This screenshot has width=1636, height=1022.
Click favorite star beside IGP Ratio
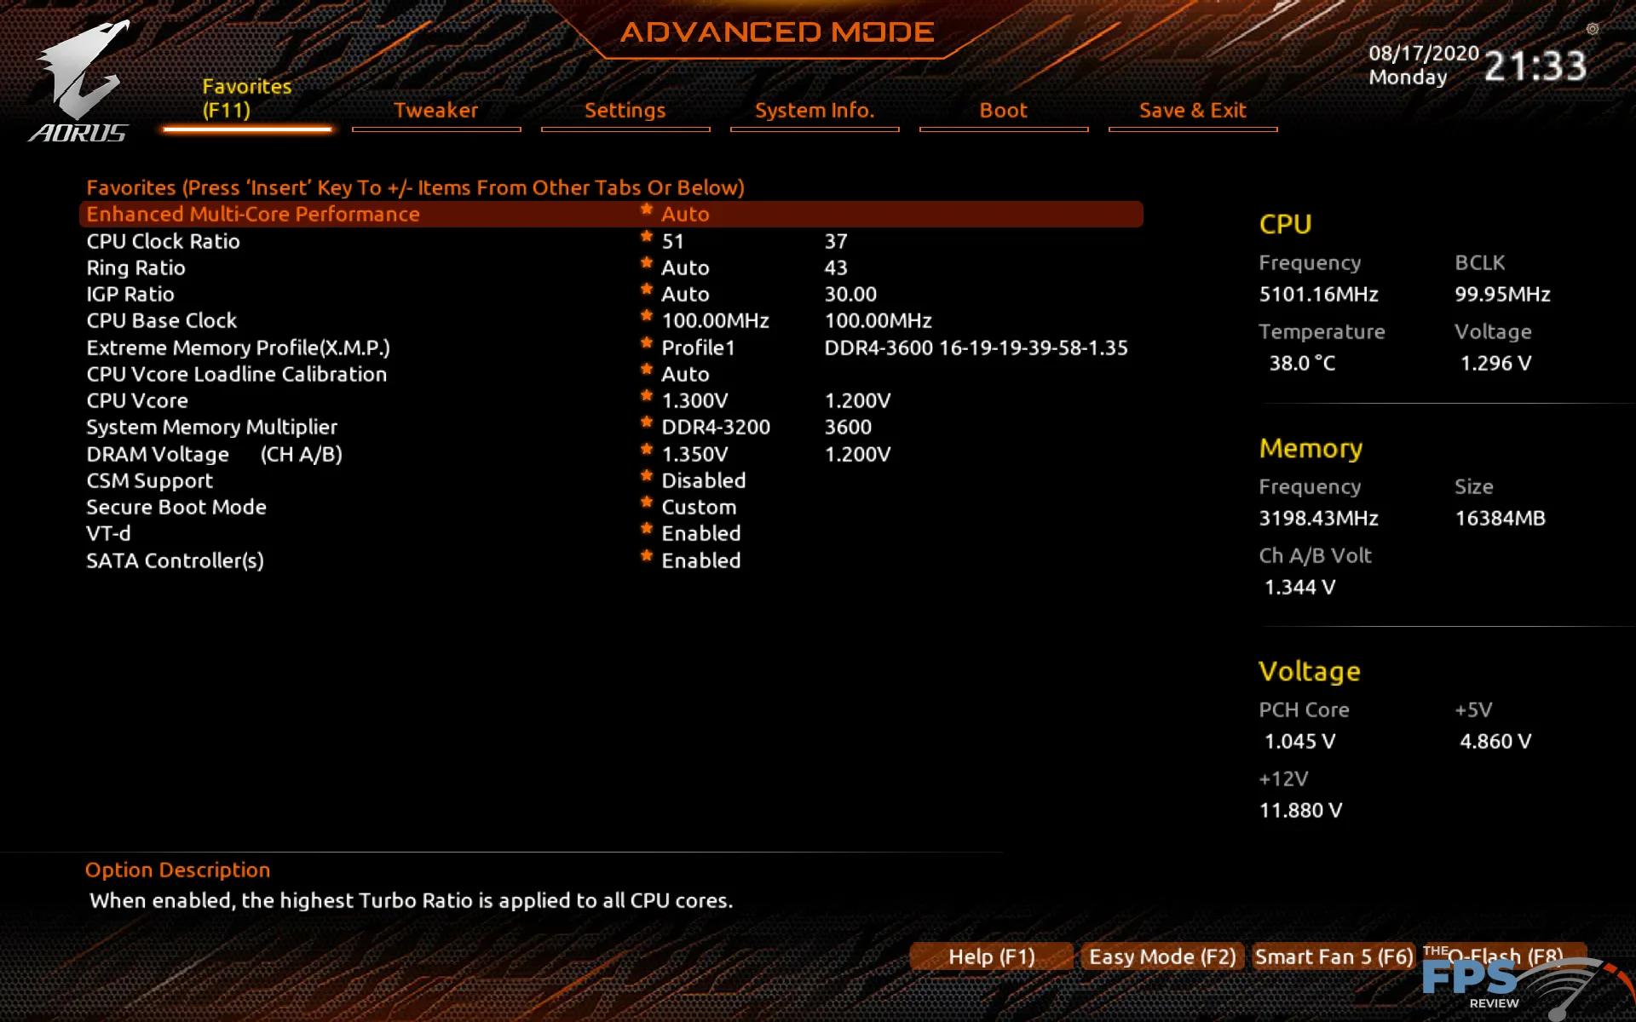[647, 290]
